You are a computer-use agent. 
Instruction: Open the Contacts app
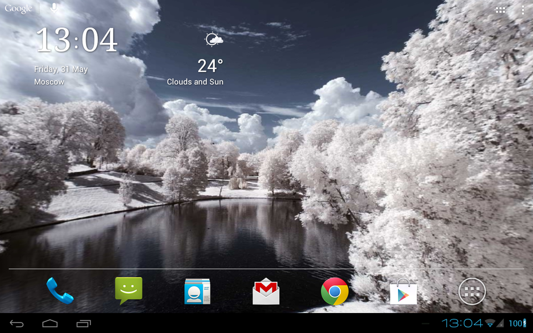click(x=197, y=291)
